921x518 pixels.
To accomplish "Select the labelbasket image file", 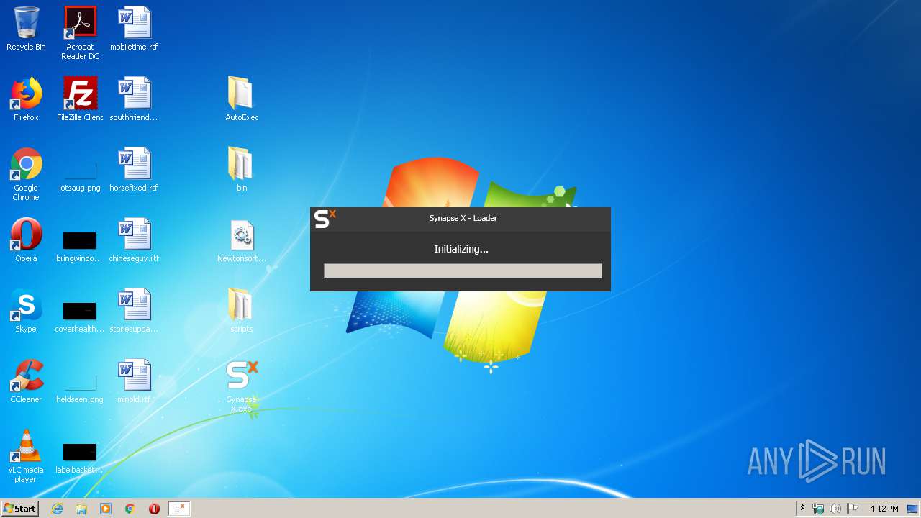I will click(80, 459).
